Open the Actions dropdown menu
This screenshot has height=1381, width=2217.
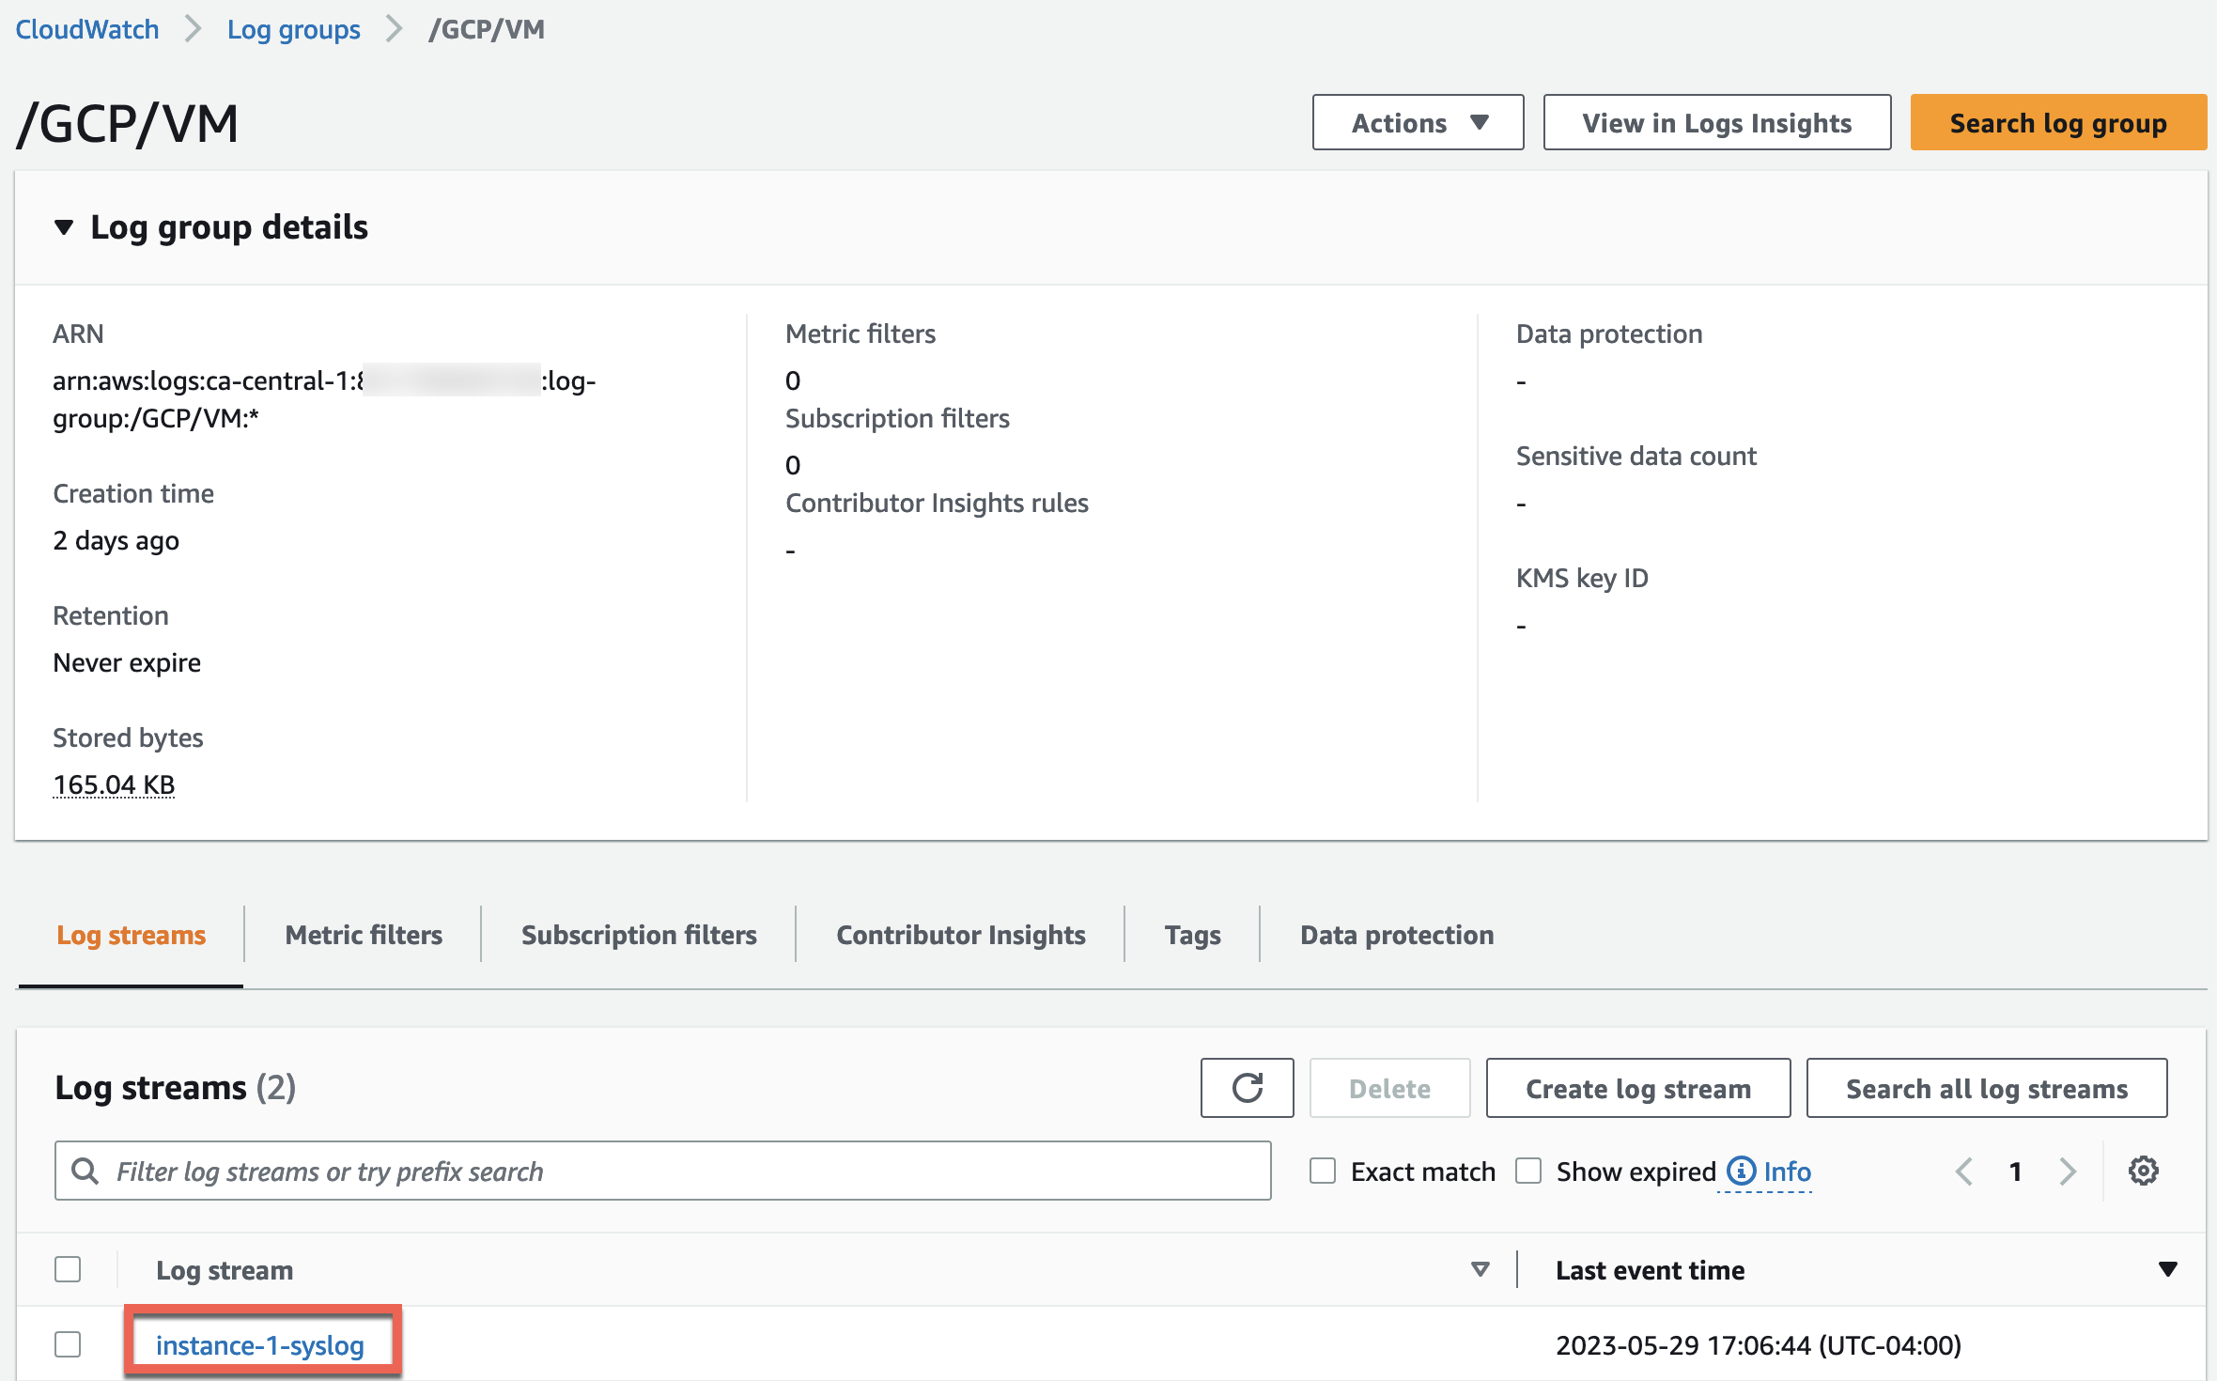coord(1417,122)
